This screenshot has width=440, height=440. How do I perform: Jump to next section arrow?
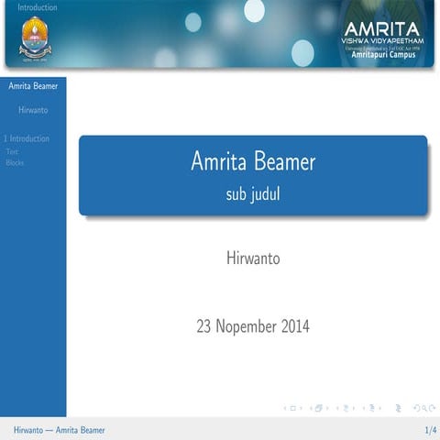point(380,408)
